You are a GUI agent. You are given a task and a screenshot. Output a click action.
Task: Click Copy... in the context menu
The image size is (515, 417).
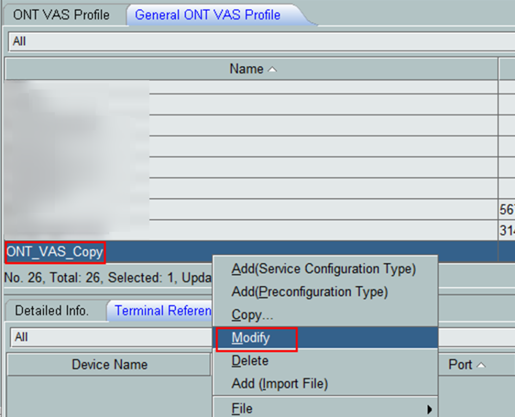click(x=252, y=315)
